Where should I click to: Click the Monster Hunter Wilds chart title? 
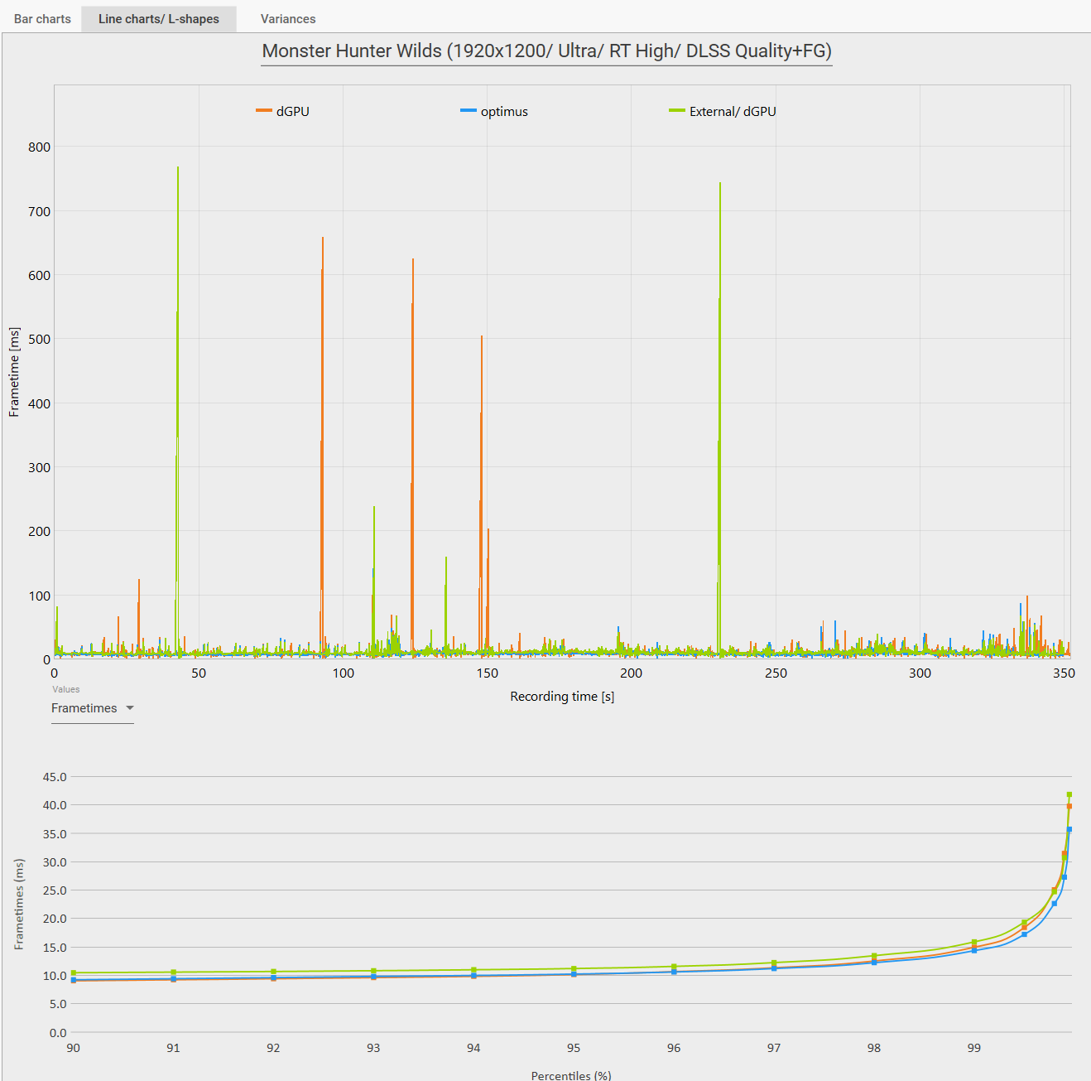pos(546,51)
